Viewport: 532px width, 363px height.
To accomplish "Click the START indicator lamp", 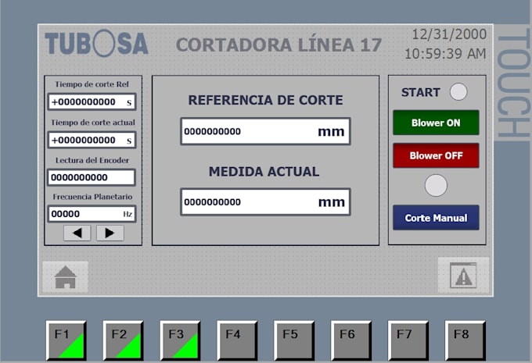I will [x=458, y=92].
